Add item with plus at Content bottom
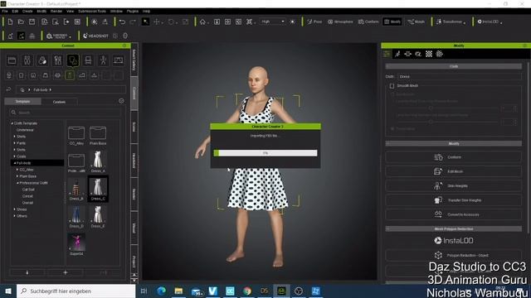 point(66,272)
